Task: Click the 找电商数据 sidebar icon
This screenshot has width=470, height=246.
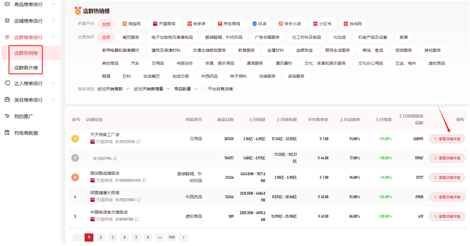Action: point(7,133)
